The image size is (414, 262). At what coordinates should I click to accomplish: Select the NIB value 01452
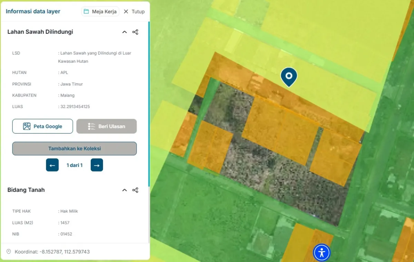point(66,234)
